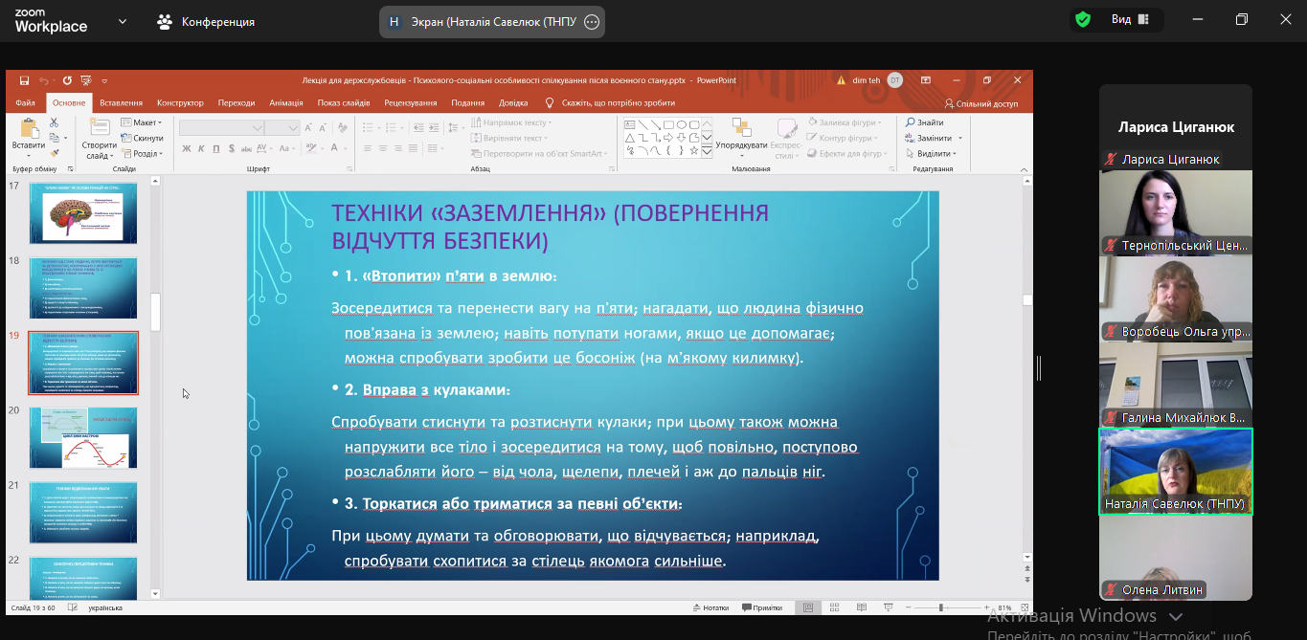Start slideshow from status bar icon

click(x=888, y=607)
